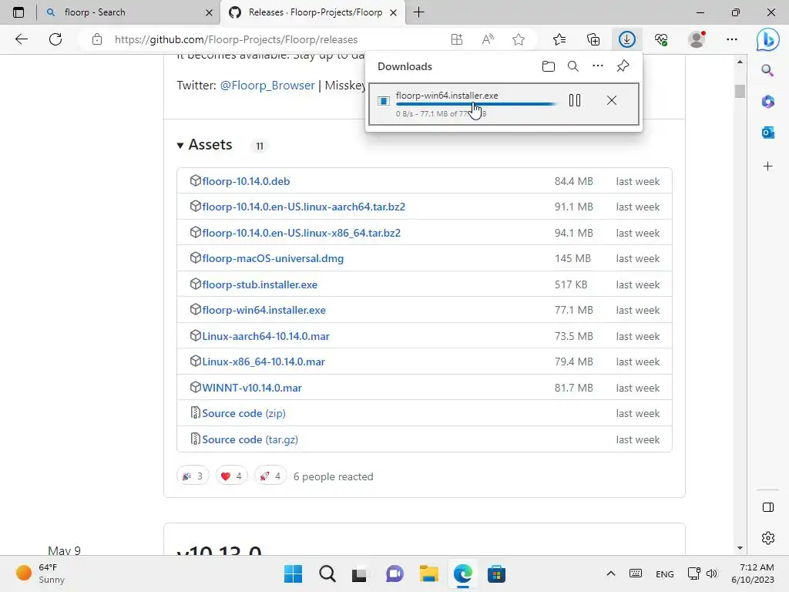Refresh the current page
Screen dimensions: 789x592
click(x=55, y=39)
